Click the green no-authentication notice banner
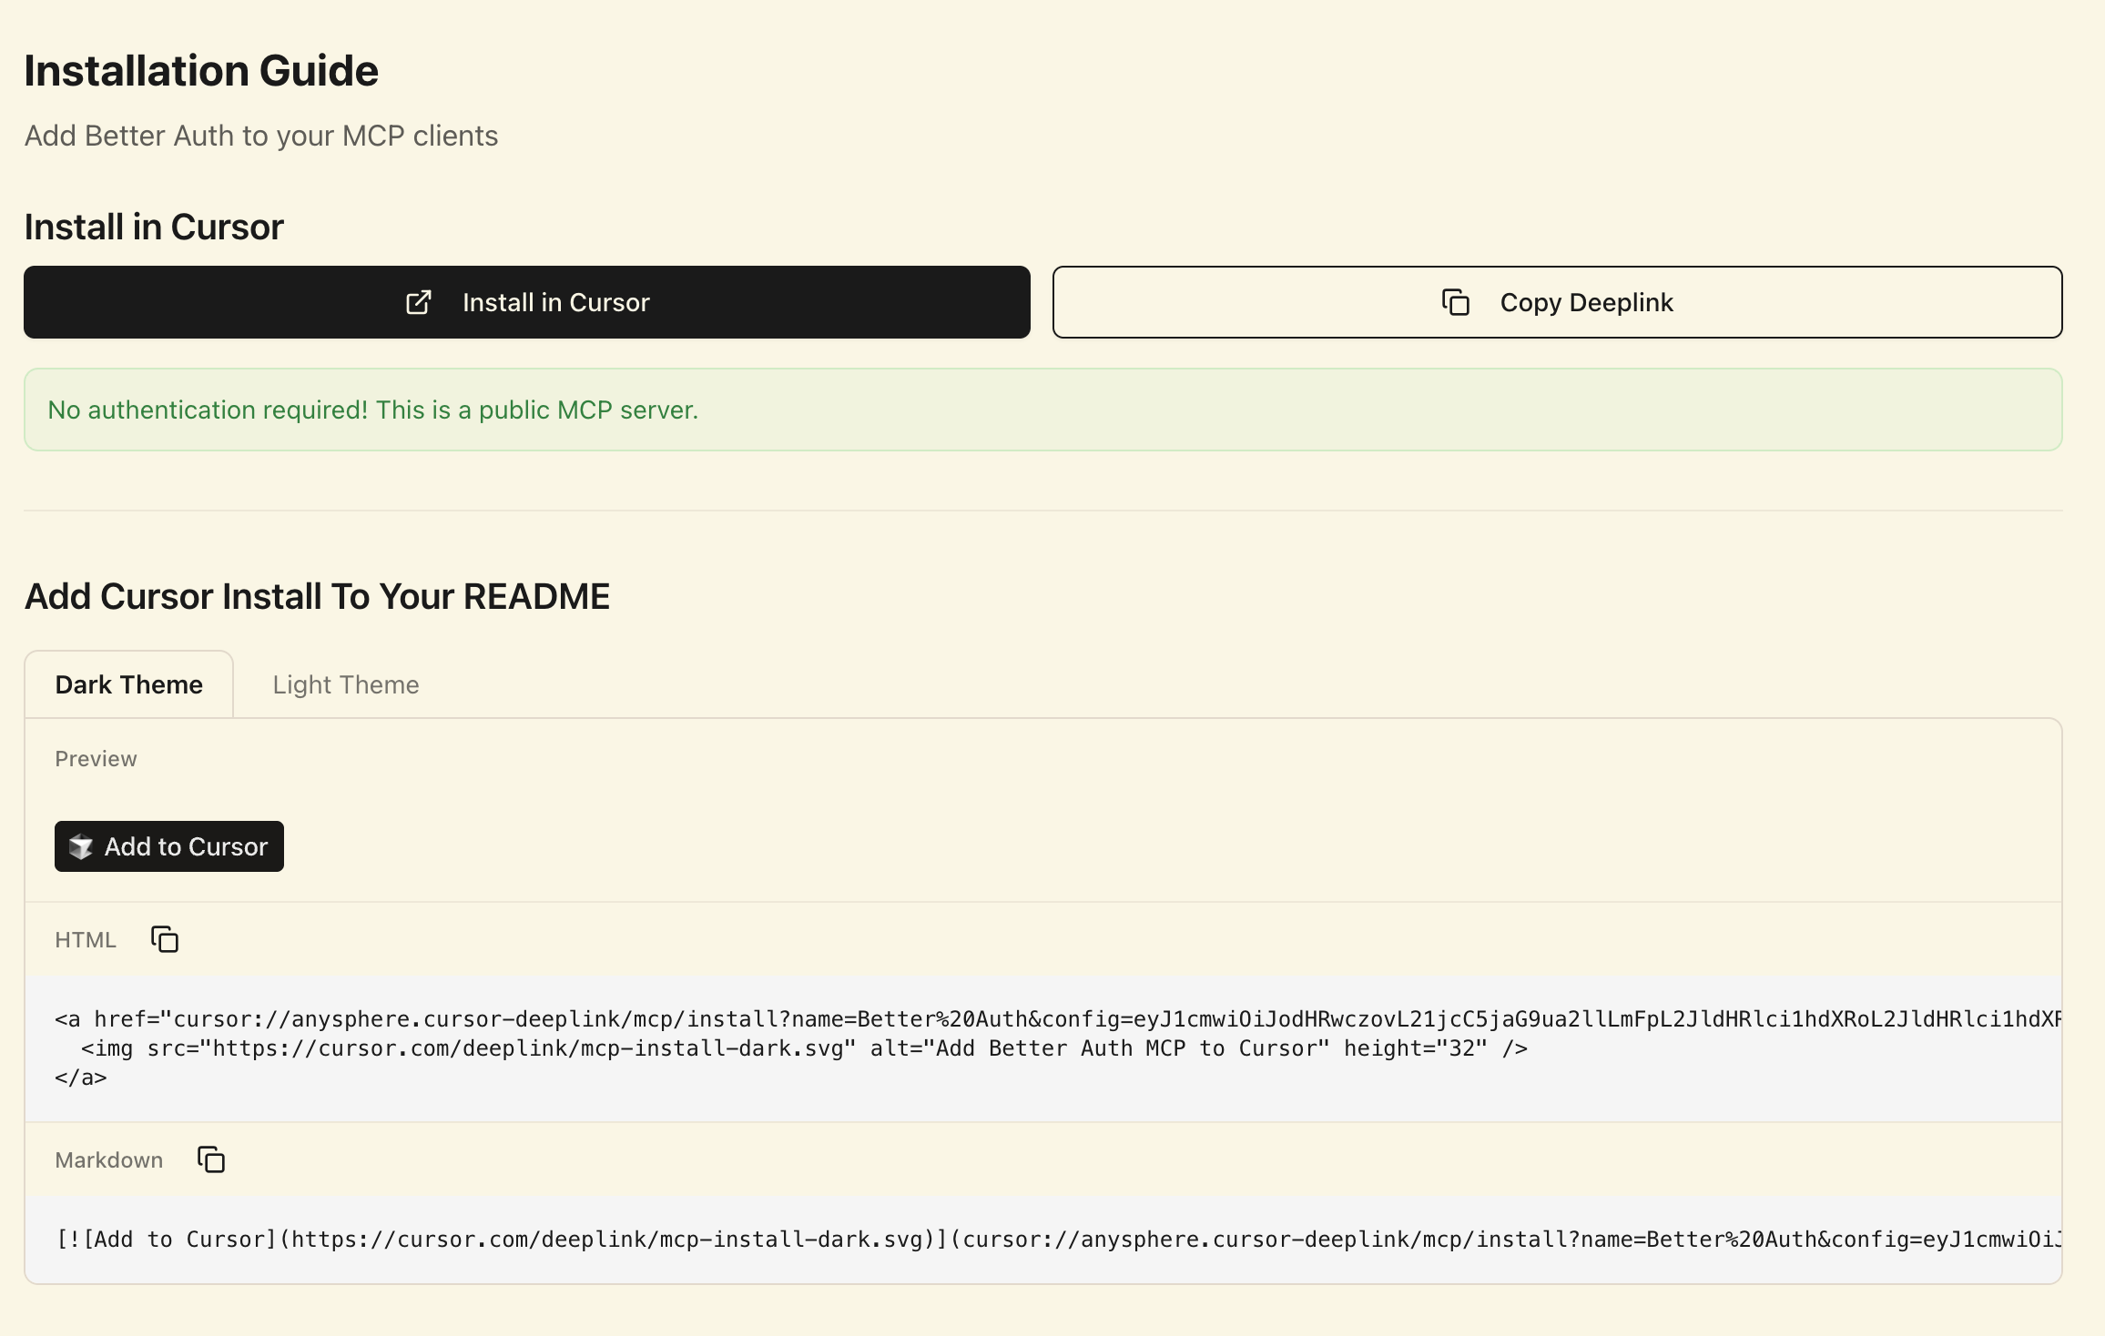This screenshot has height=1336, width=2105. [x=1042, y=410]
